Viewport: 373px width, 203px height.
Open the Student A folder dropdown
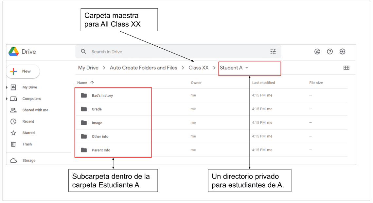247,68
